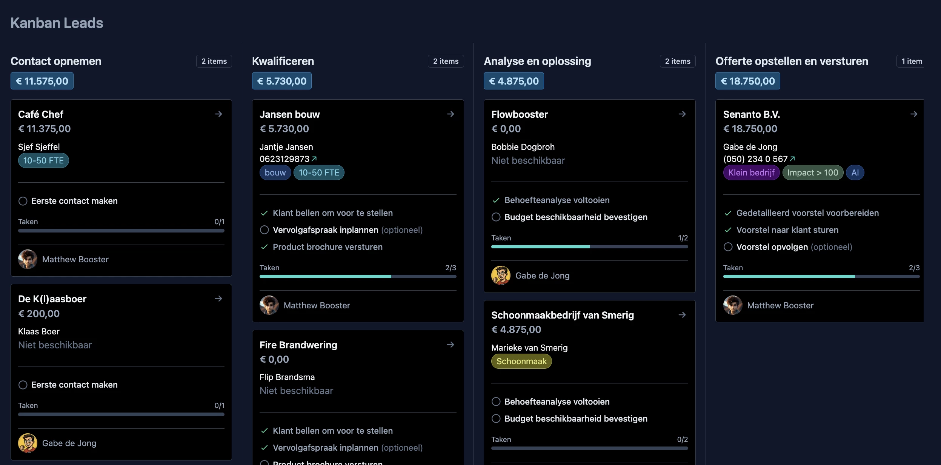The width and height of the screenshot is (941, 465).
Task: Uncheck 'Klant bellen om voor te stellen' on Fire Brandwering
Action: coord(264,431)
